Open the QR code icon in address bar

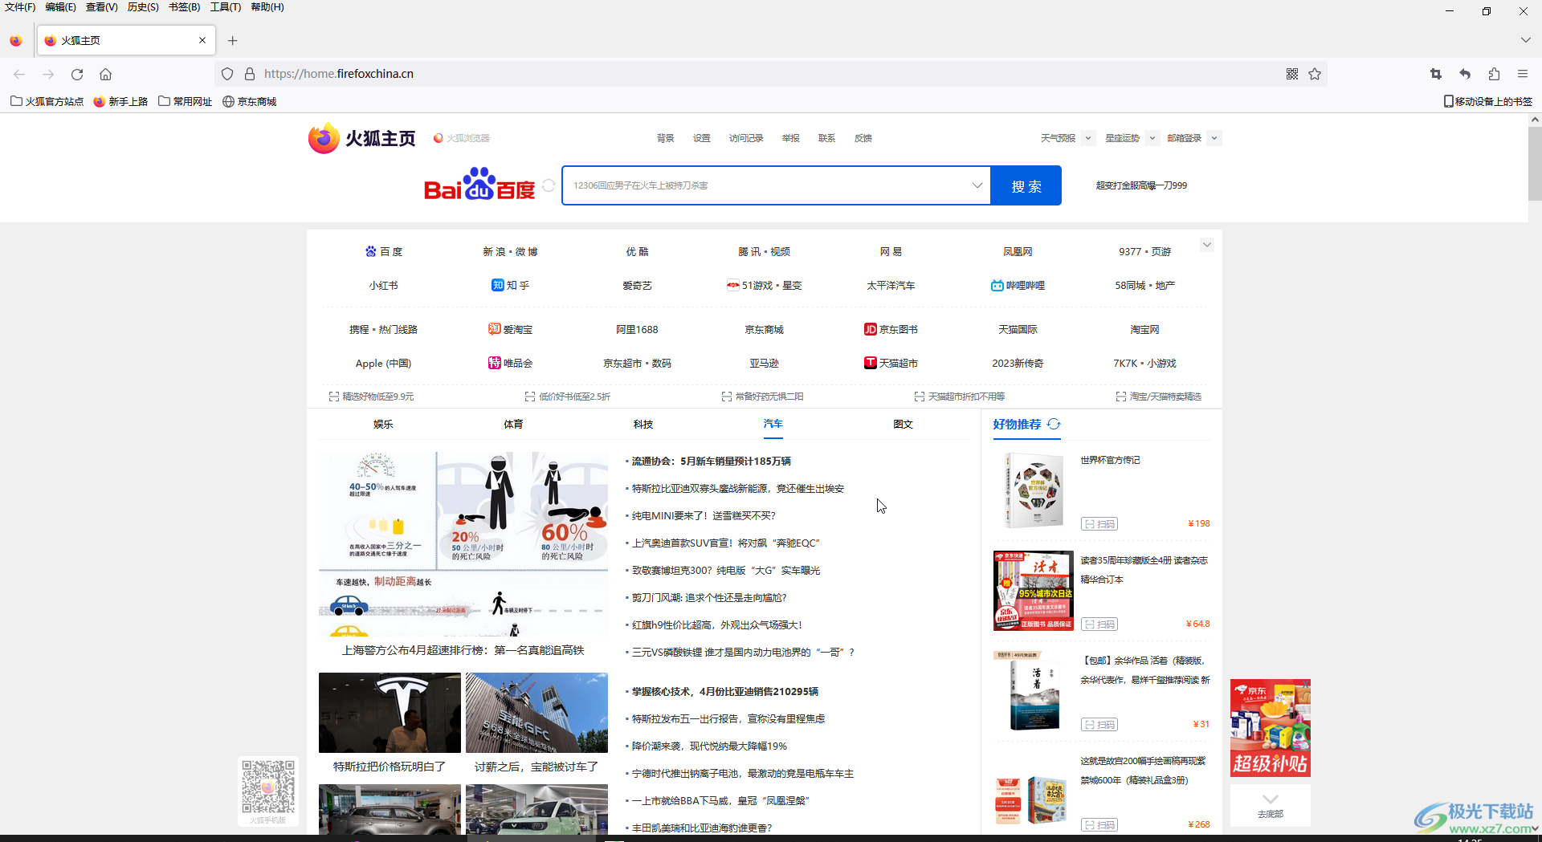1291,74
